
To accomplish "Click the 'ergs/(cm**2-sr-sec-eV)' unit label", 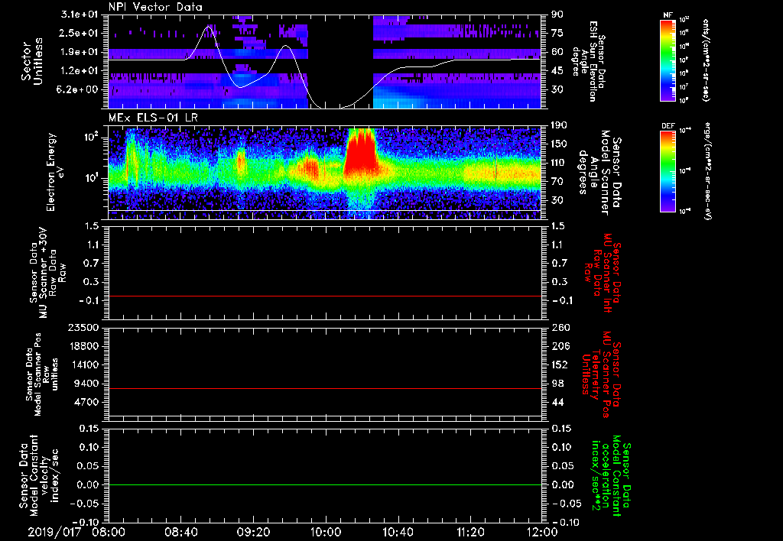I will click(x=707, y=171).
